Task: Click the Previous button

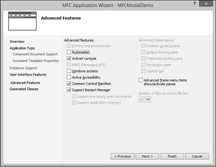Action: coord(122,156)
